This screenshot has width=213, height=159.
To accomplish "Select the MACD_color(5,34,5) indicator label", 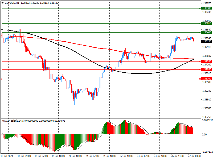I will point(13,121).
